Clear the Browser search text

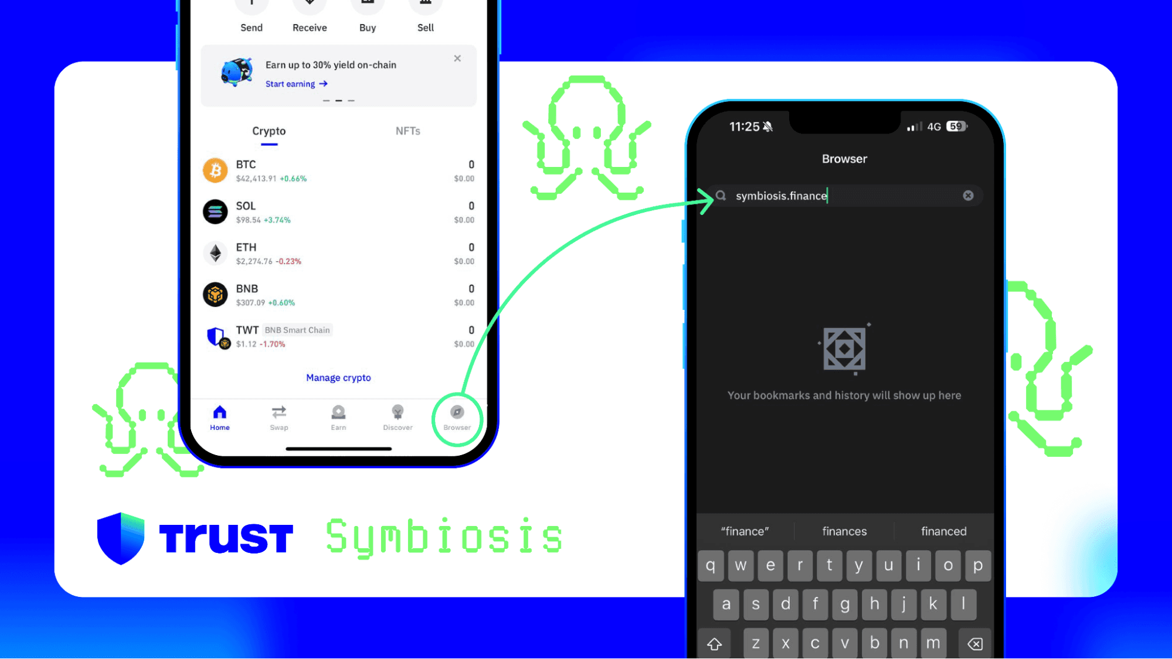pos(968,196)
